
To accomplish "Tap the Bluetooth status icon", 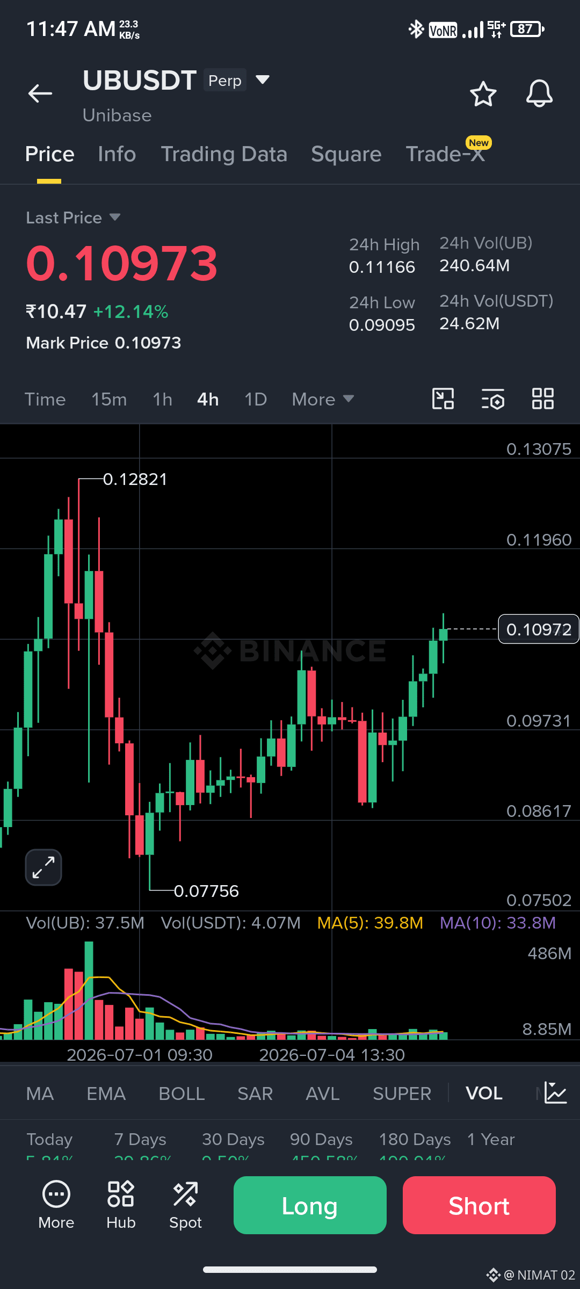I will pos(416,29).
